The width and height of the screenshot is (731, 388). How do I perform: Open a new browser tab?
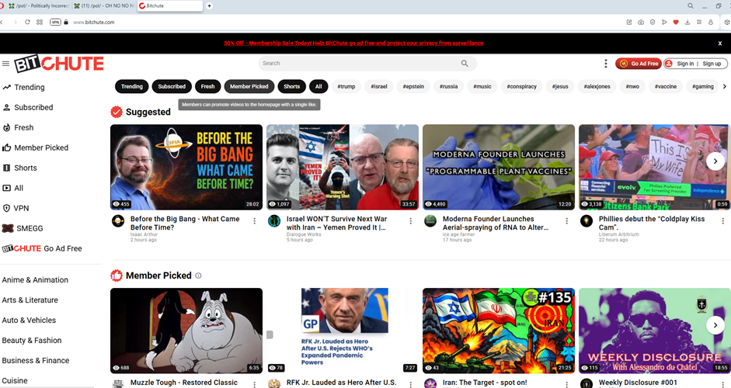[209, 6]
